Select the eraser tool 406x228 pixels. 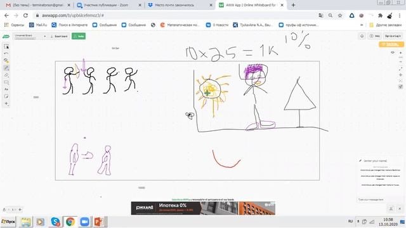[6, 75]
